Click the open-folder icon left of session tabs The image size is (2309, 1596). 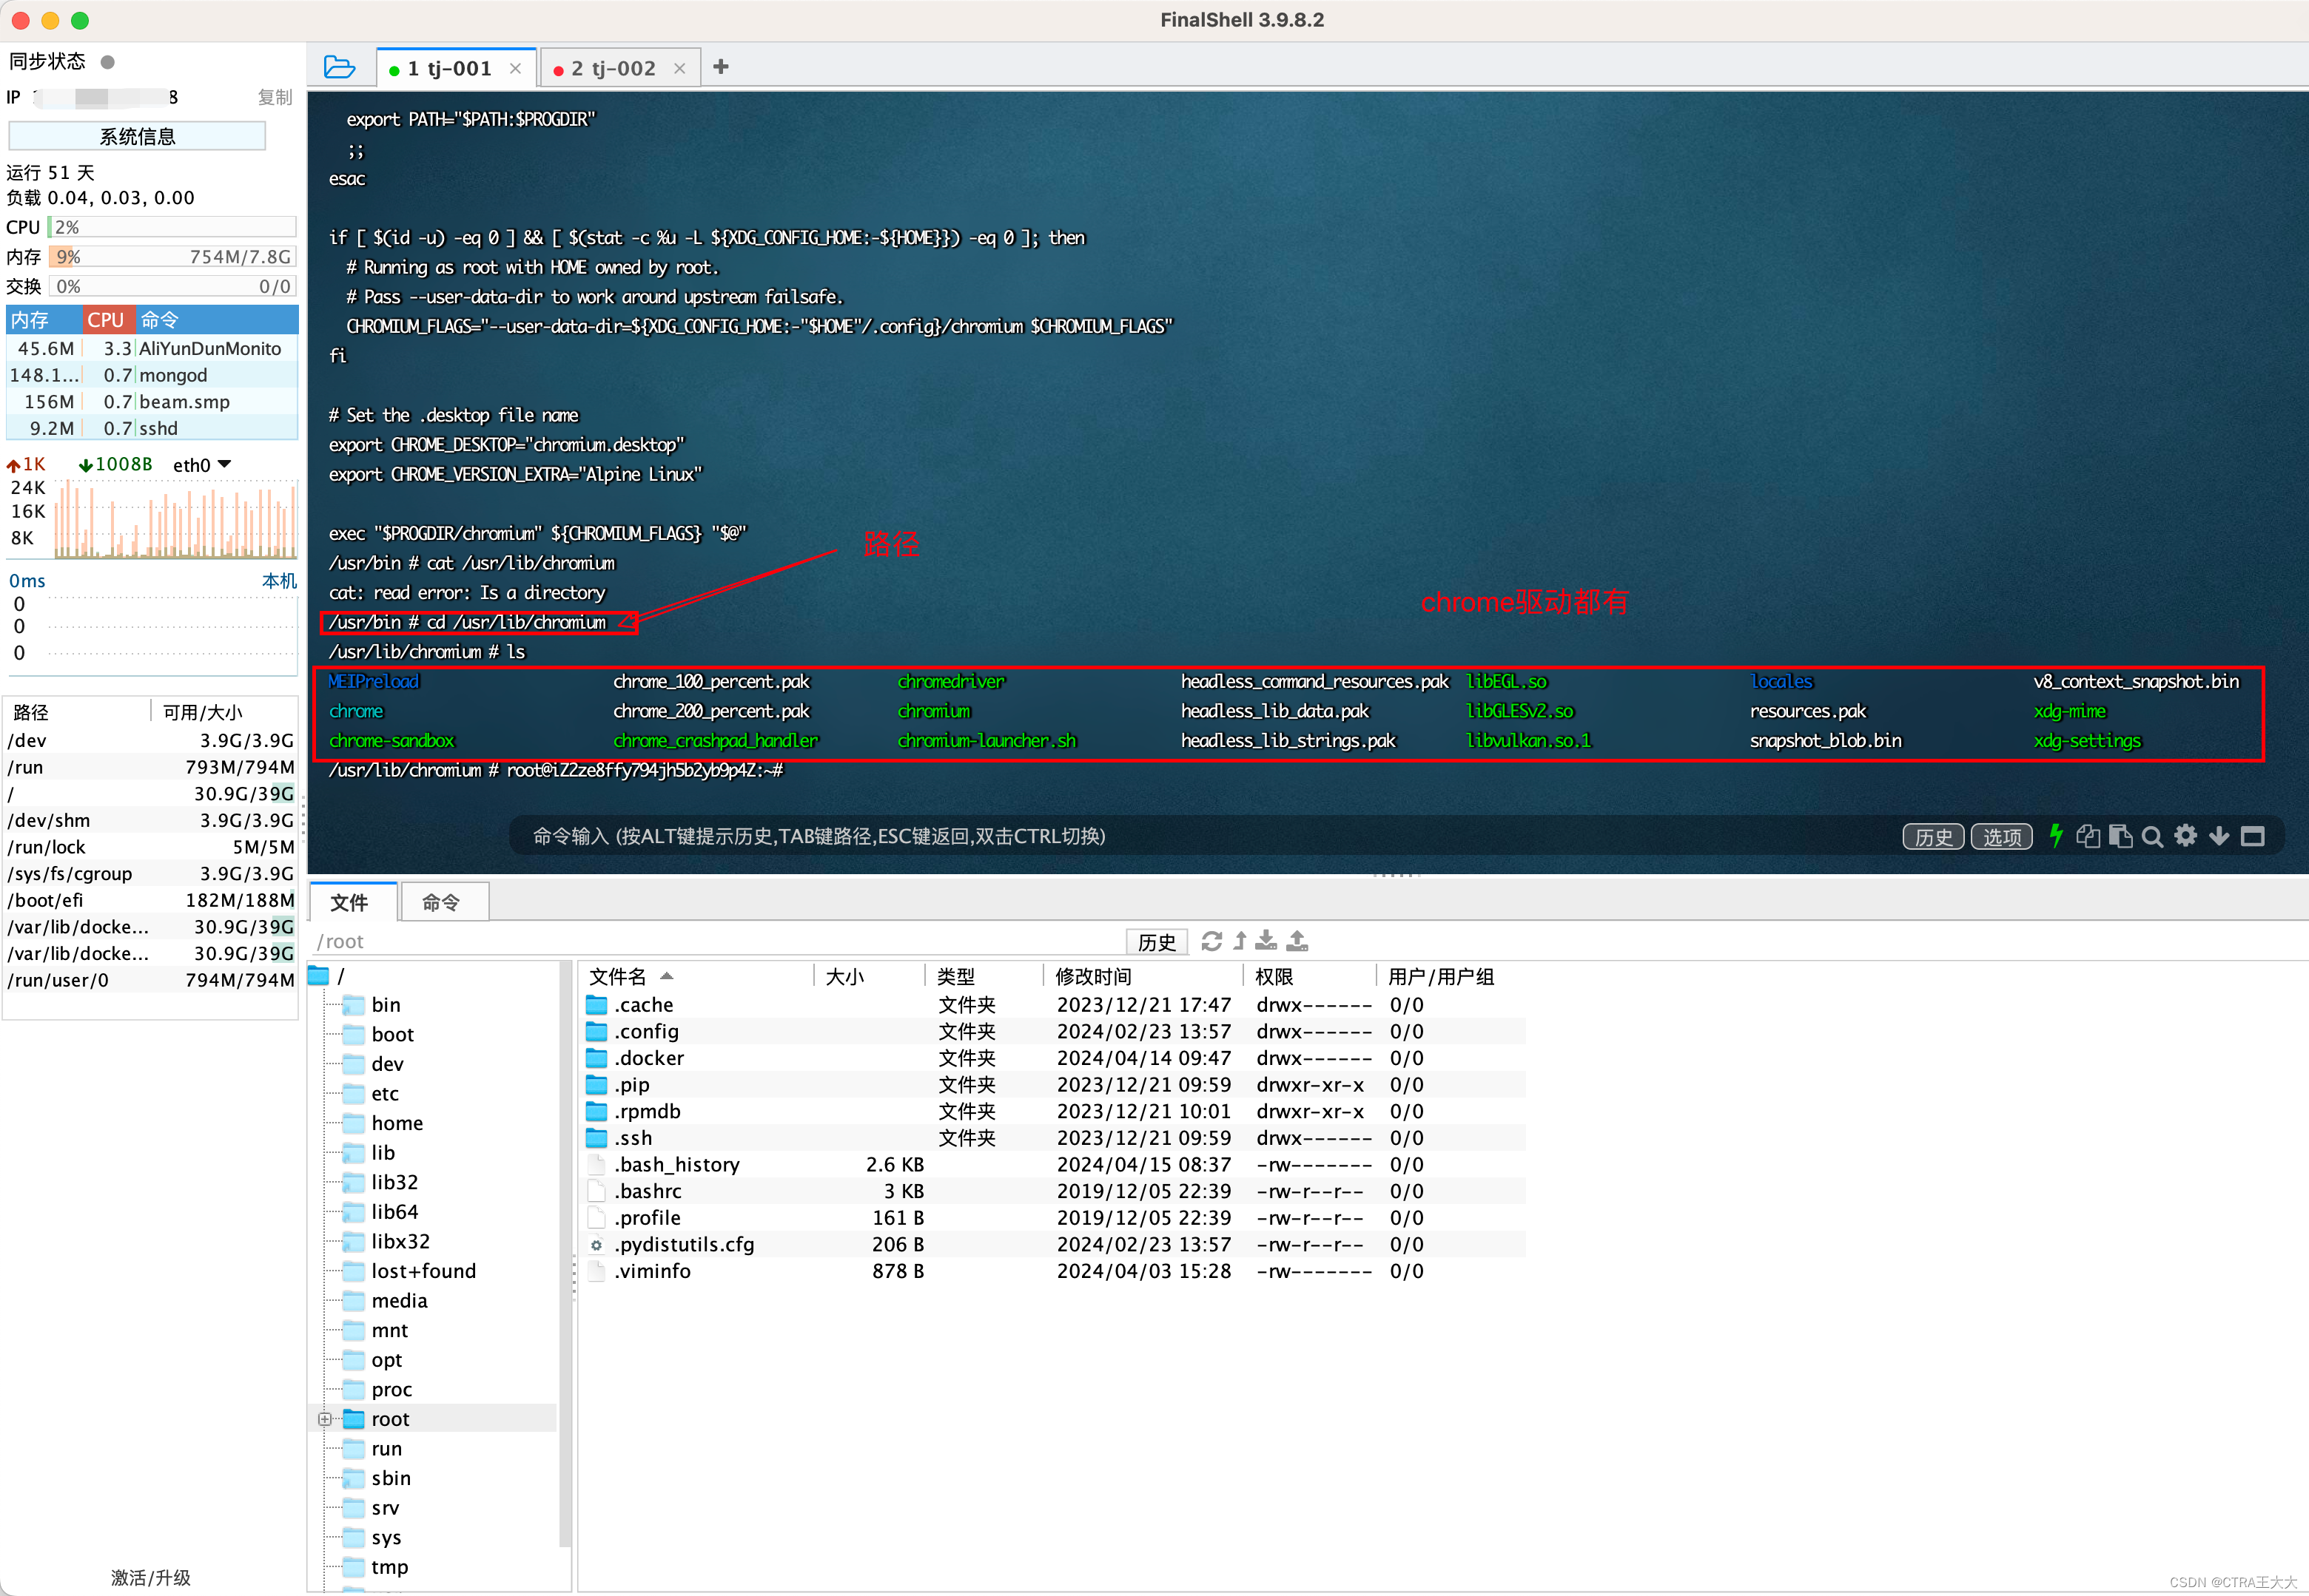[x=340, y=66]
